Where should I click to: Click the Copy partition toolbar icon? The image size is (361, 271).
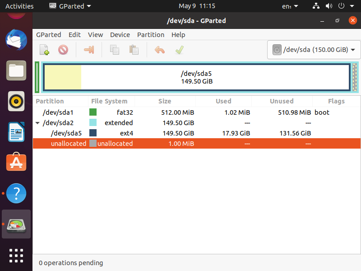pos(115,50)
